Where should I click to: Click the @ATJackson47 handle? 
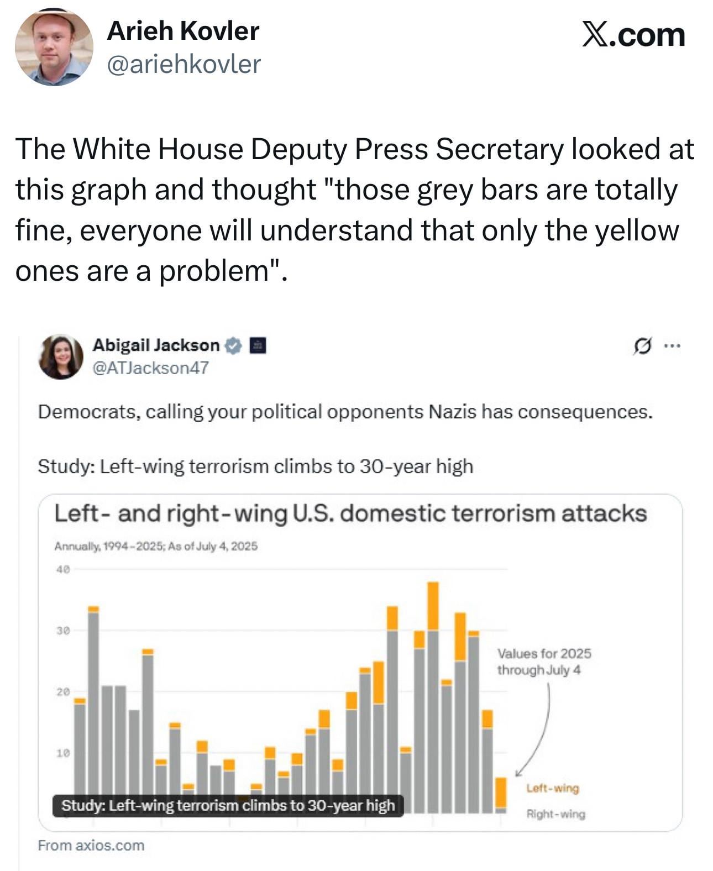click(x=150, y=368)
